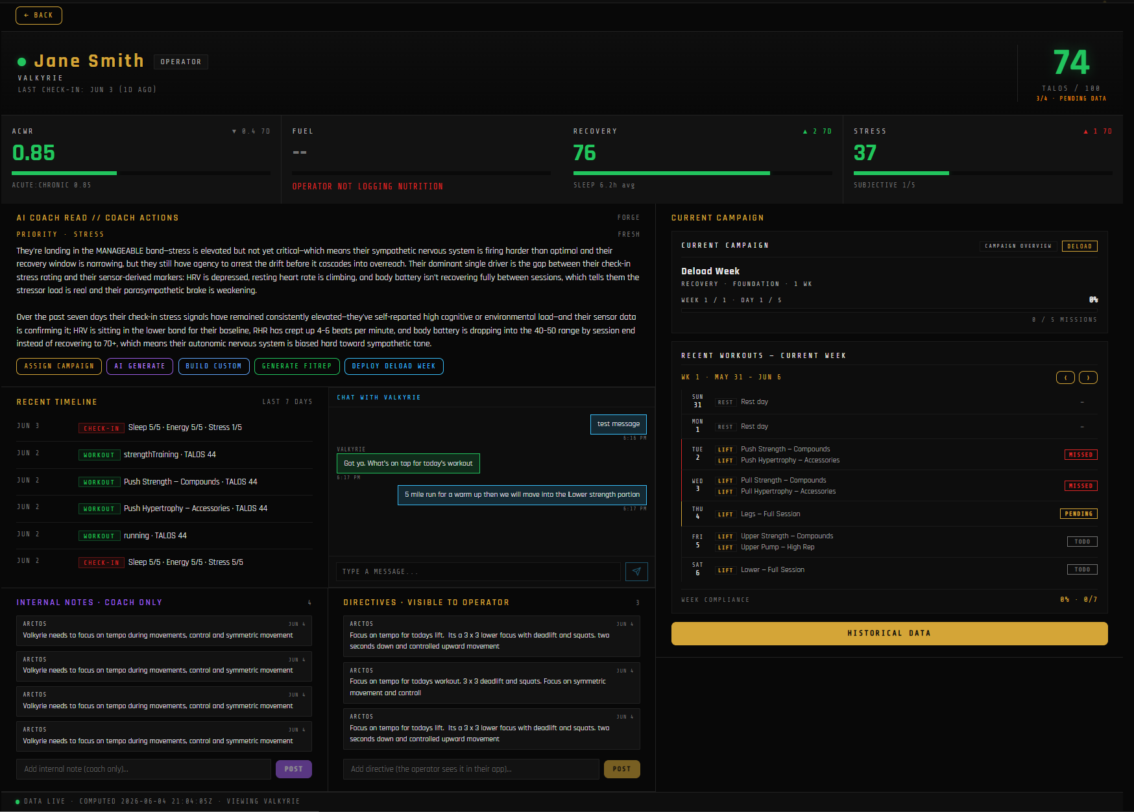Post the directive to operator

[x=621, y=769]
